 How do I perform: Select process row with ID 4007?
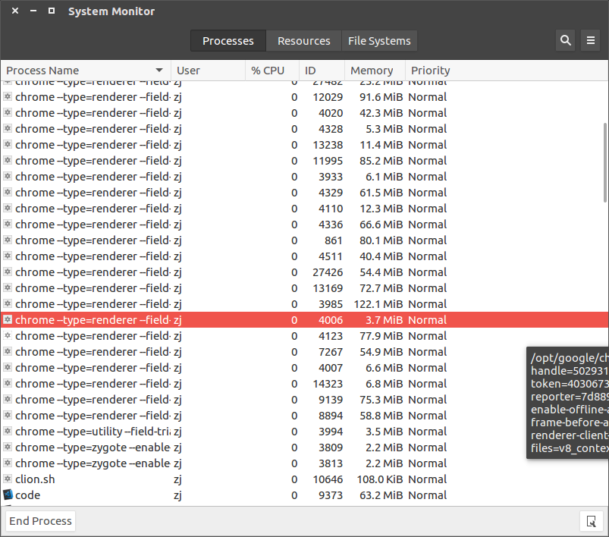[305, 368]
